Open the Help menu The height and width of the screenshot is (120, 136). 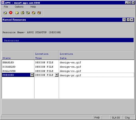pyautogui.click(x=33, y=7)
